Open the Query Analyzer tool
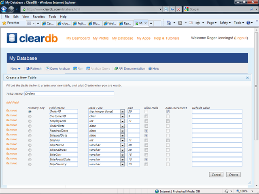 pos(58,69)
